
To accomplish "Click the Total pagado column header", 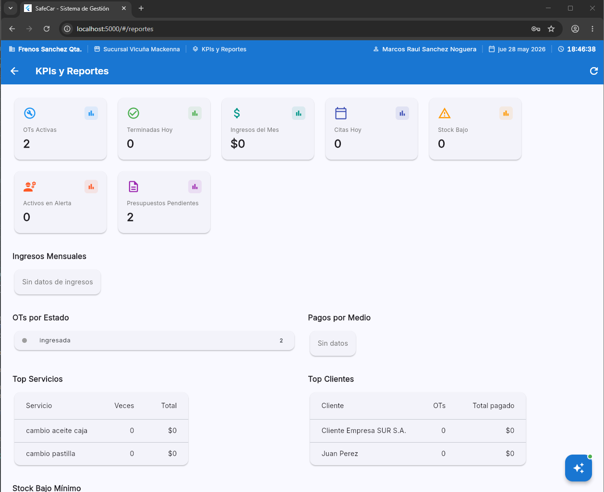I will [x=494, y=406].
